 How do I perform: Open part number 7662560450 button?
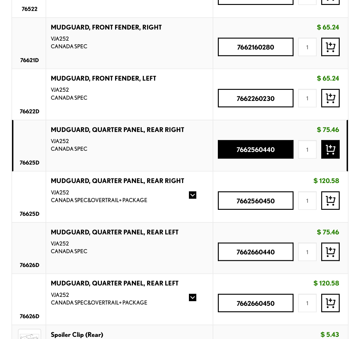tap(255, 201)
